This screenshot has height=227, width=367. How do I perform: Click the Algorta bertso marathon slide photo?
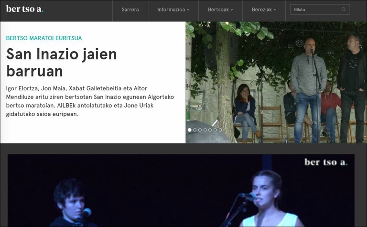click(276, 82)
